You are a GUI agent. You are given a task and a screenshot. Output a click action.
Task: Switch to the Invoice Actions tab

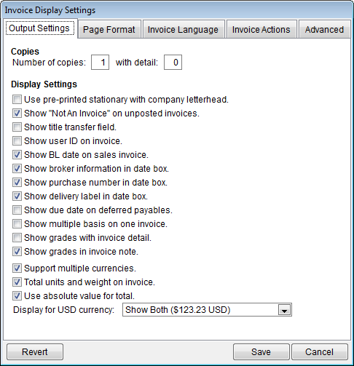pyautogui.click(x=261, y=30)
